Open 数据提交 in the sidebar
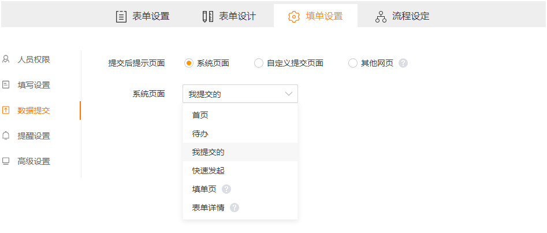Viewport: 547px width, 233px height. (x=34, y=111)
